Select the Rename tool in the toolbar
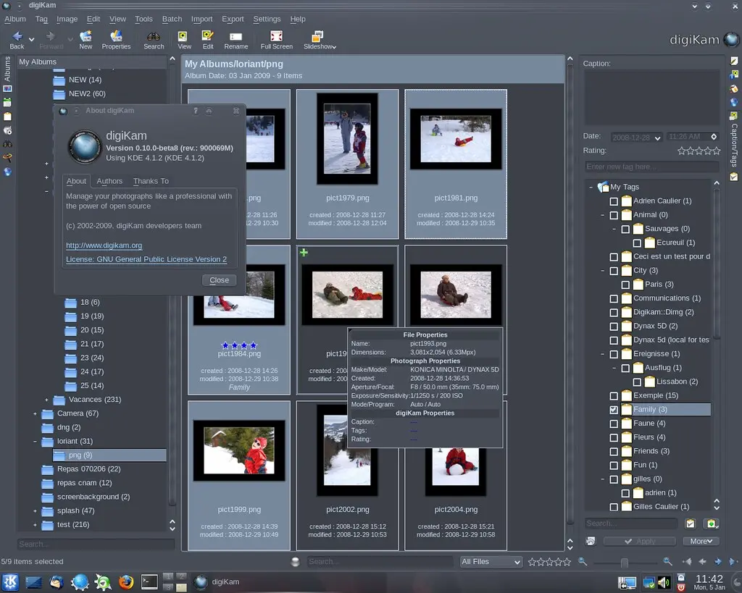This screenshot has height=593, width=742. coord(238,39)
